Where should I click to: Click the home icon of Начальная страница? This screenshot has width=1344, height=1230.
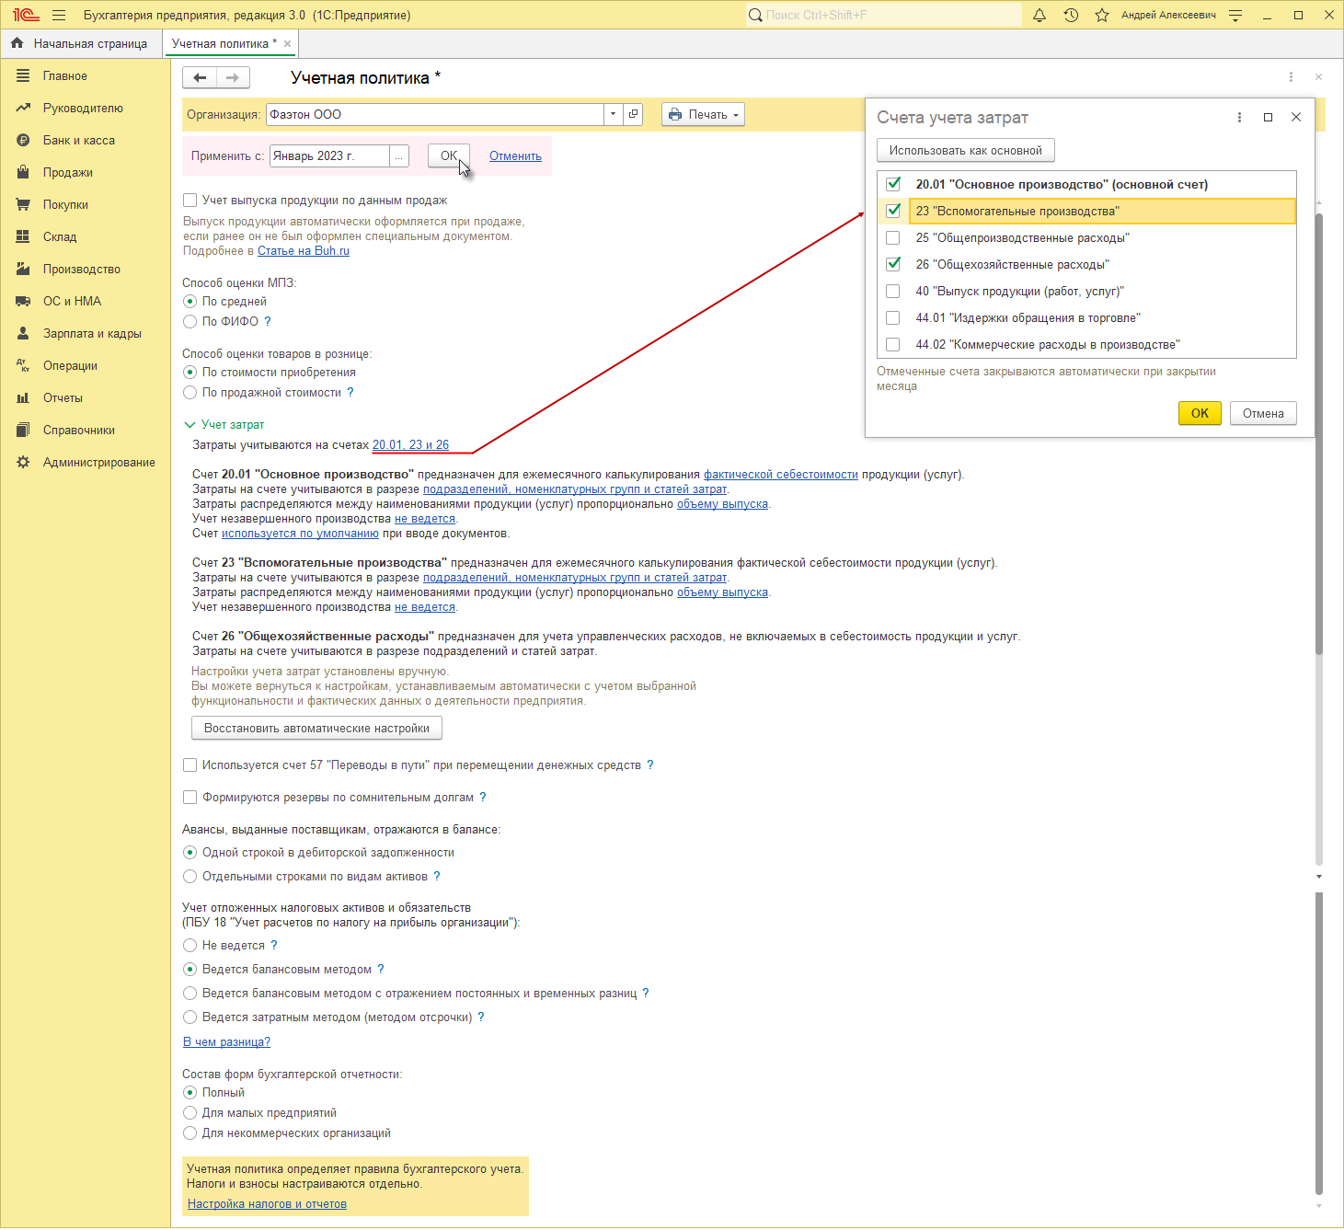click(x=17, y=43)
